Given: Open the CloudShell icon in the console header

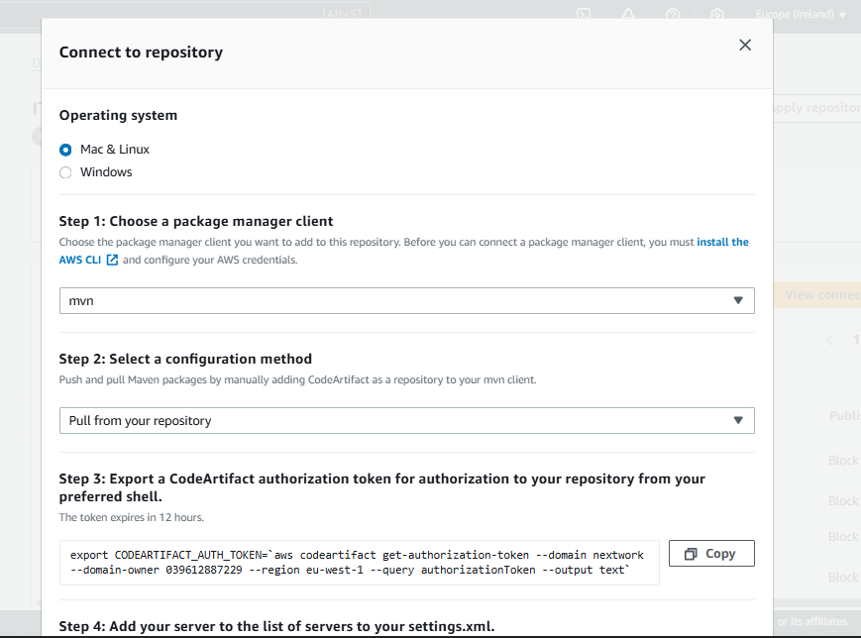Looking at the screenshot, I should tap(584, 14).
